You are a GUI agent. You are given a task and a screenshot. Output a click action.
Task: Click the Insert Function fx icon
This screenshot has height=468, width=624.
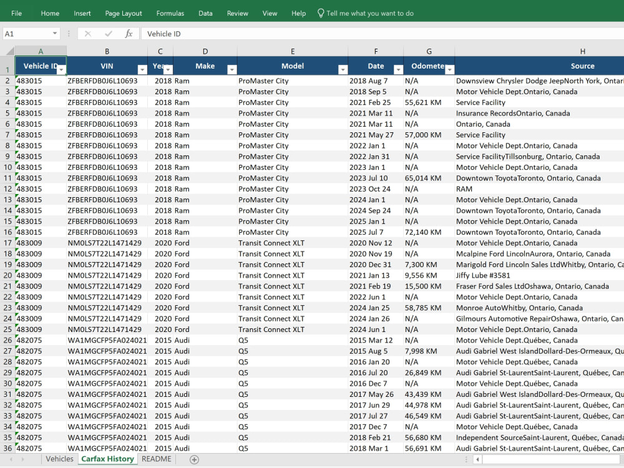129,34
